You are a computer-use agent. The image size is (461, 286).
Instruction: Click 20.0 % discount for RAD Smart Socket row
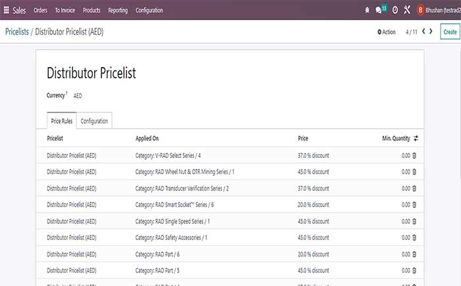click(x=313, y=204)
